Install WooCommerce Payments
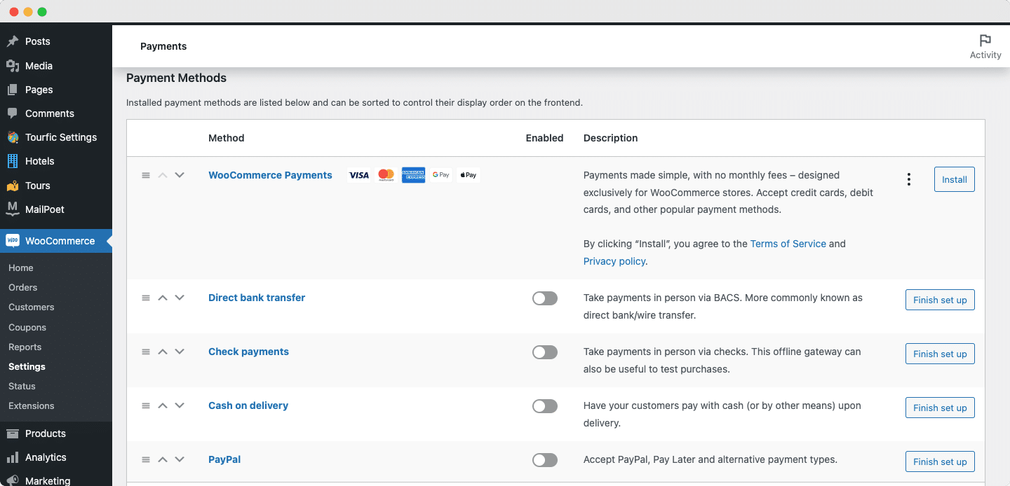 [955, 179]
